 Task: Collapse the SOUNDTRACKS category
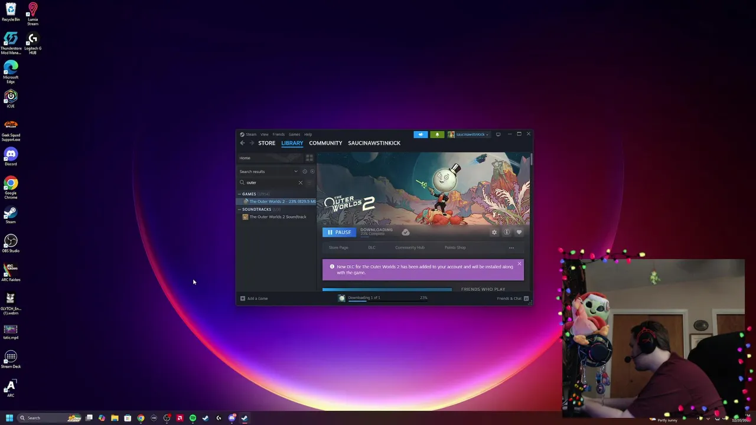coord(239,210)
